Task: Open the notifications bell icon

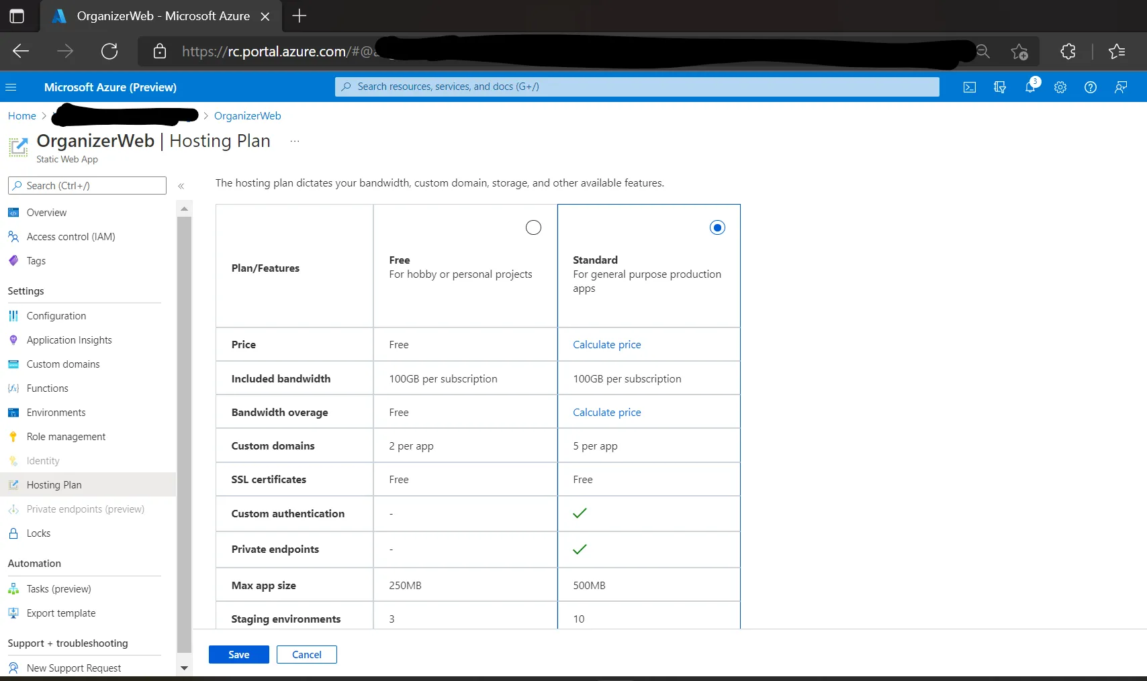Action: [x=1030, y=87]
